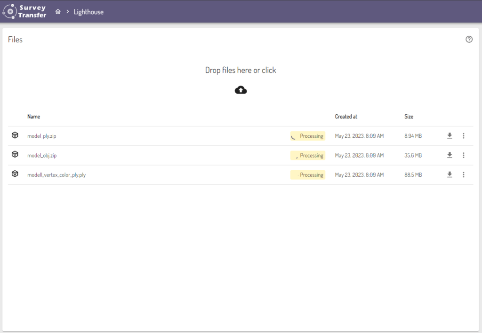Click 3D cube icon beside model_ply.zip

15,135
